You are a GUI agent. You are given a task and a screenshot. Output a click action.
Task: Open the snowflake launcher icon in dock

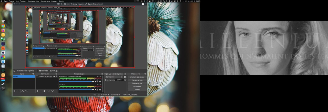3,21
